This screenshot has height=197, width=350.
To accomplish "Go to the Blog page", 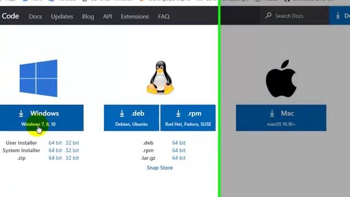I will [87, 16].
